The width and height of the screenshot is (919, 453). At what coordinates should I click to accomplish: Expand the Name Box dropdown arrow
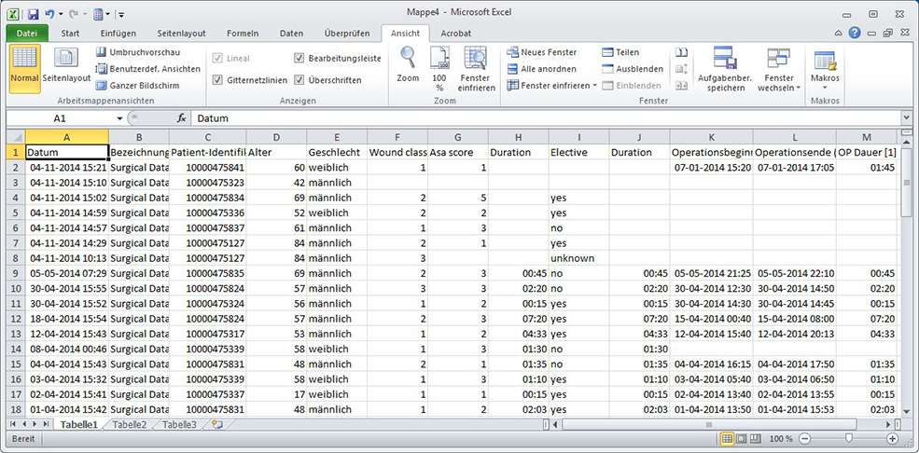[x=119, y=119]
